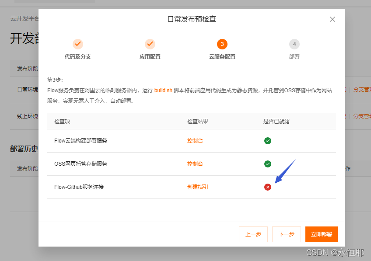Click the 日常发布预检查 dialog title
371x261 pixels.
click(192, 19)
